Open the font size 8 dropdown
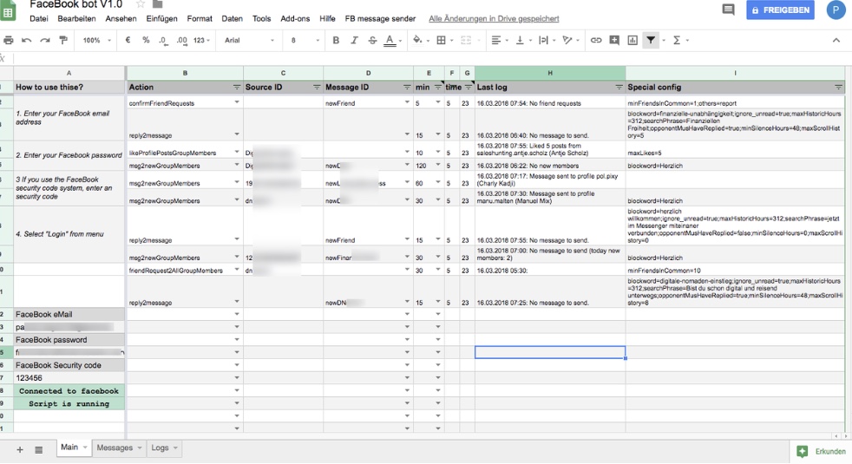This screenshot has width=852, height=464. tap(305, 40)
